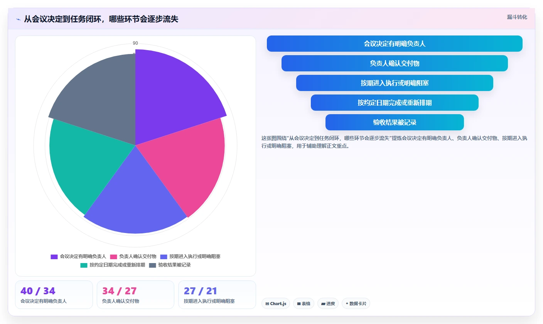
Task: Toggle legend item 按约定日期完成或重新排期
Action: [x=113, y=265]
